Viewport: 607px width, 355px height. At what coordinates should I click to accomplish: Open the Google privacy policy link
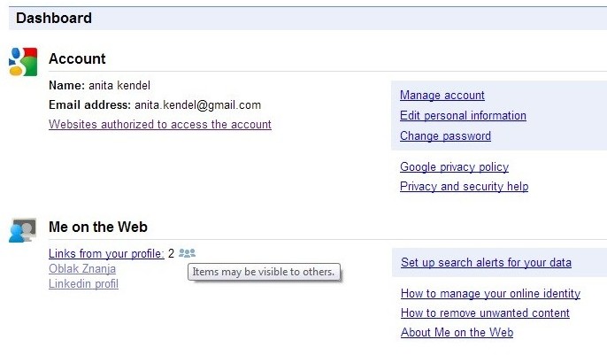pos(454,167)
